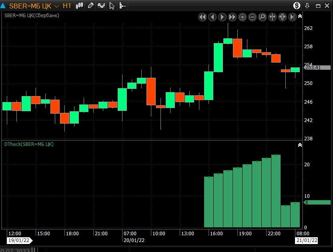Click the down arrow window button
Screen dimensions: 333x252
307,6
